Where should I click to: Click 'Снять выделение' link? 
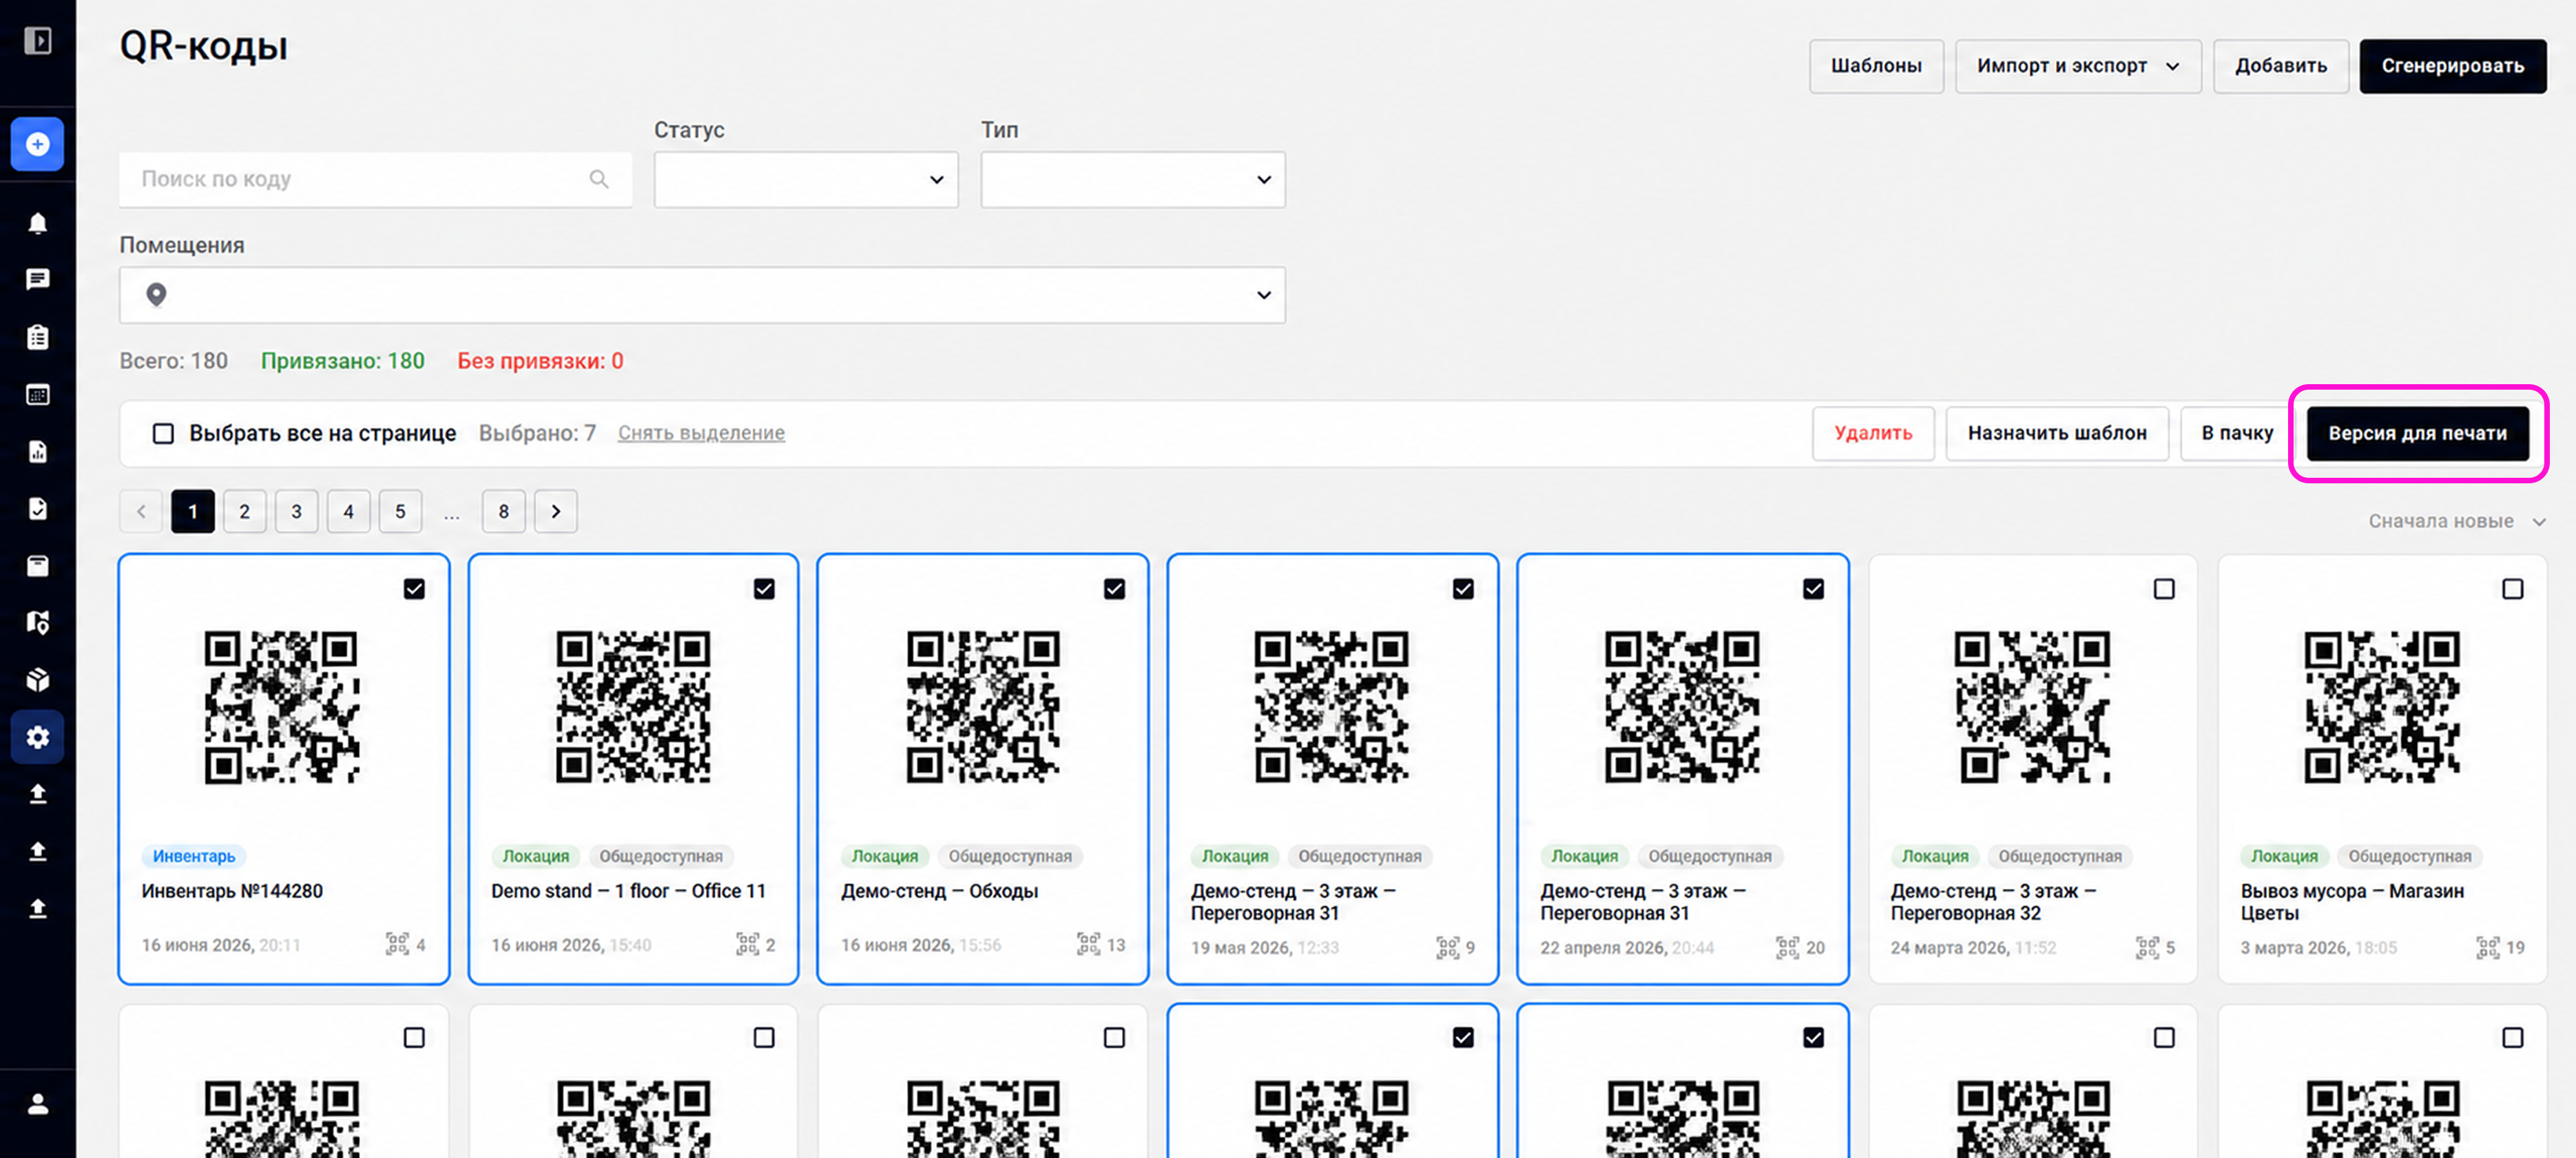click(701, 434)
